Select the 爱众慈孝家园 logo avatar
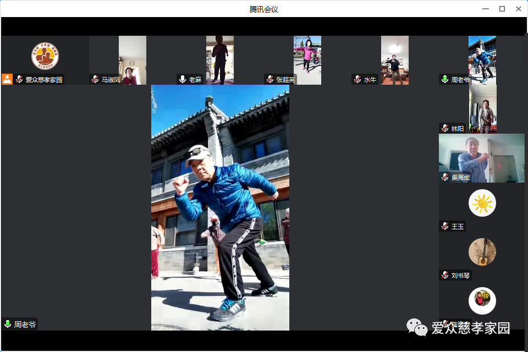The image size is (528, 352). pyautogui.click(x=45, y=56)
